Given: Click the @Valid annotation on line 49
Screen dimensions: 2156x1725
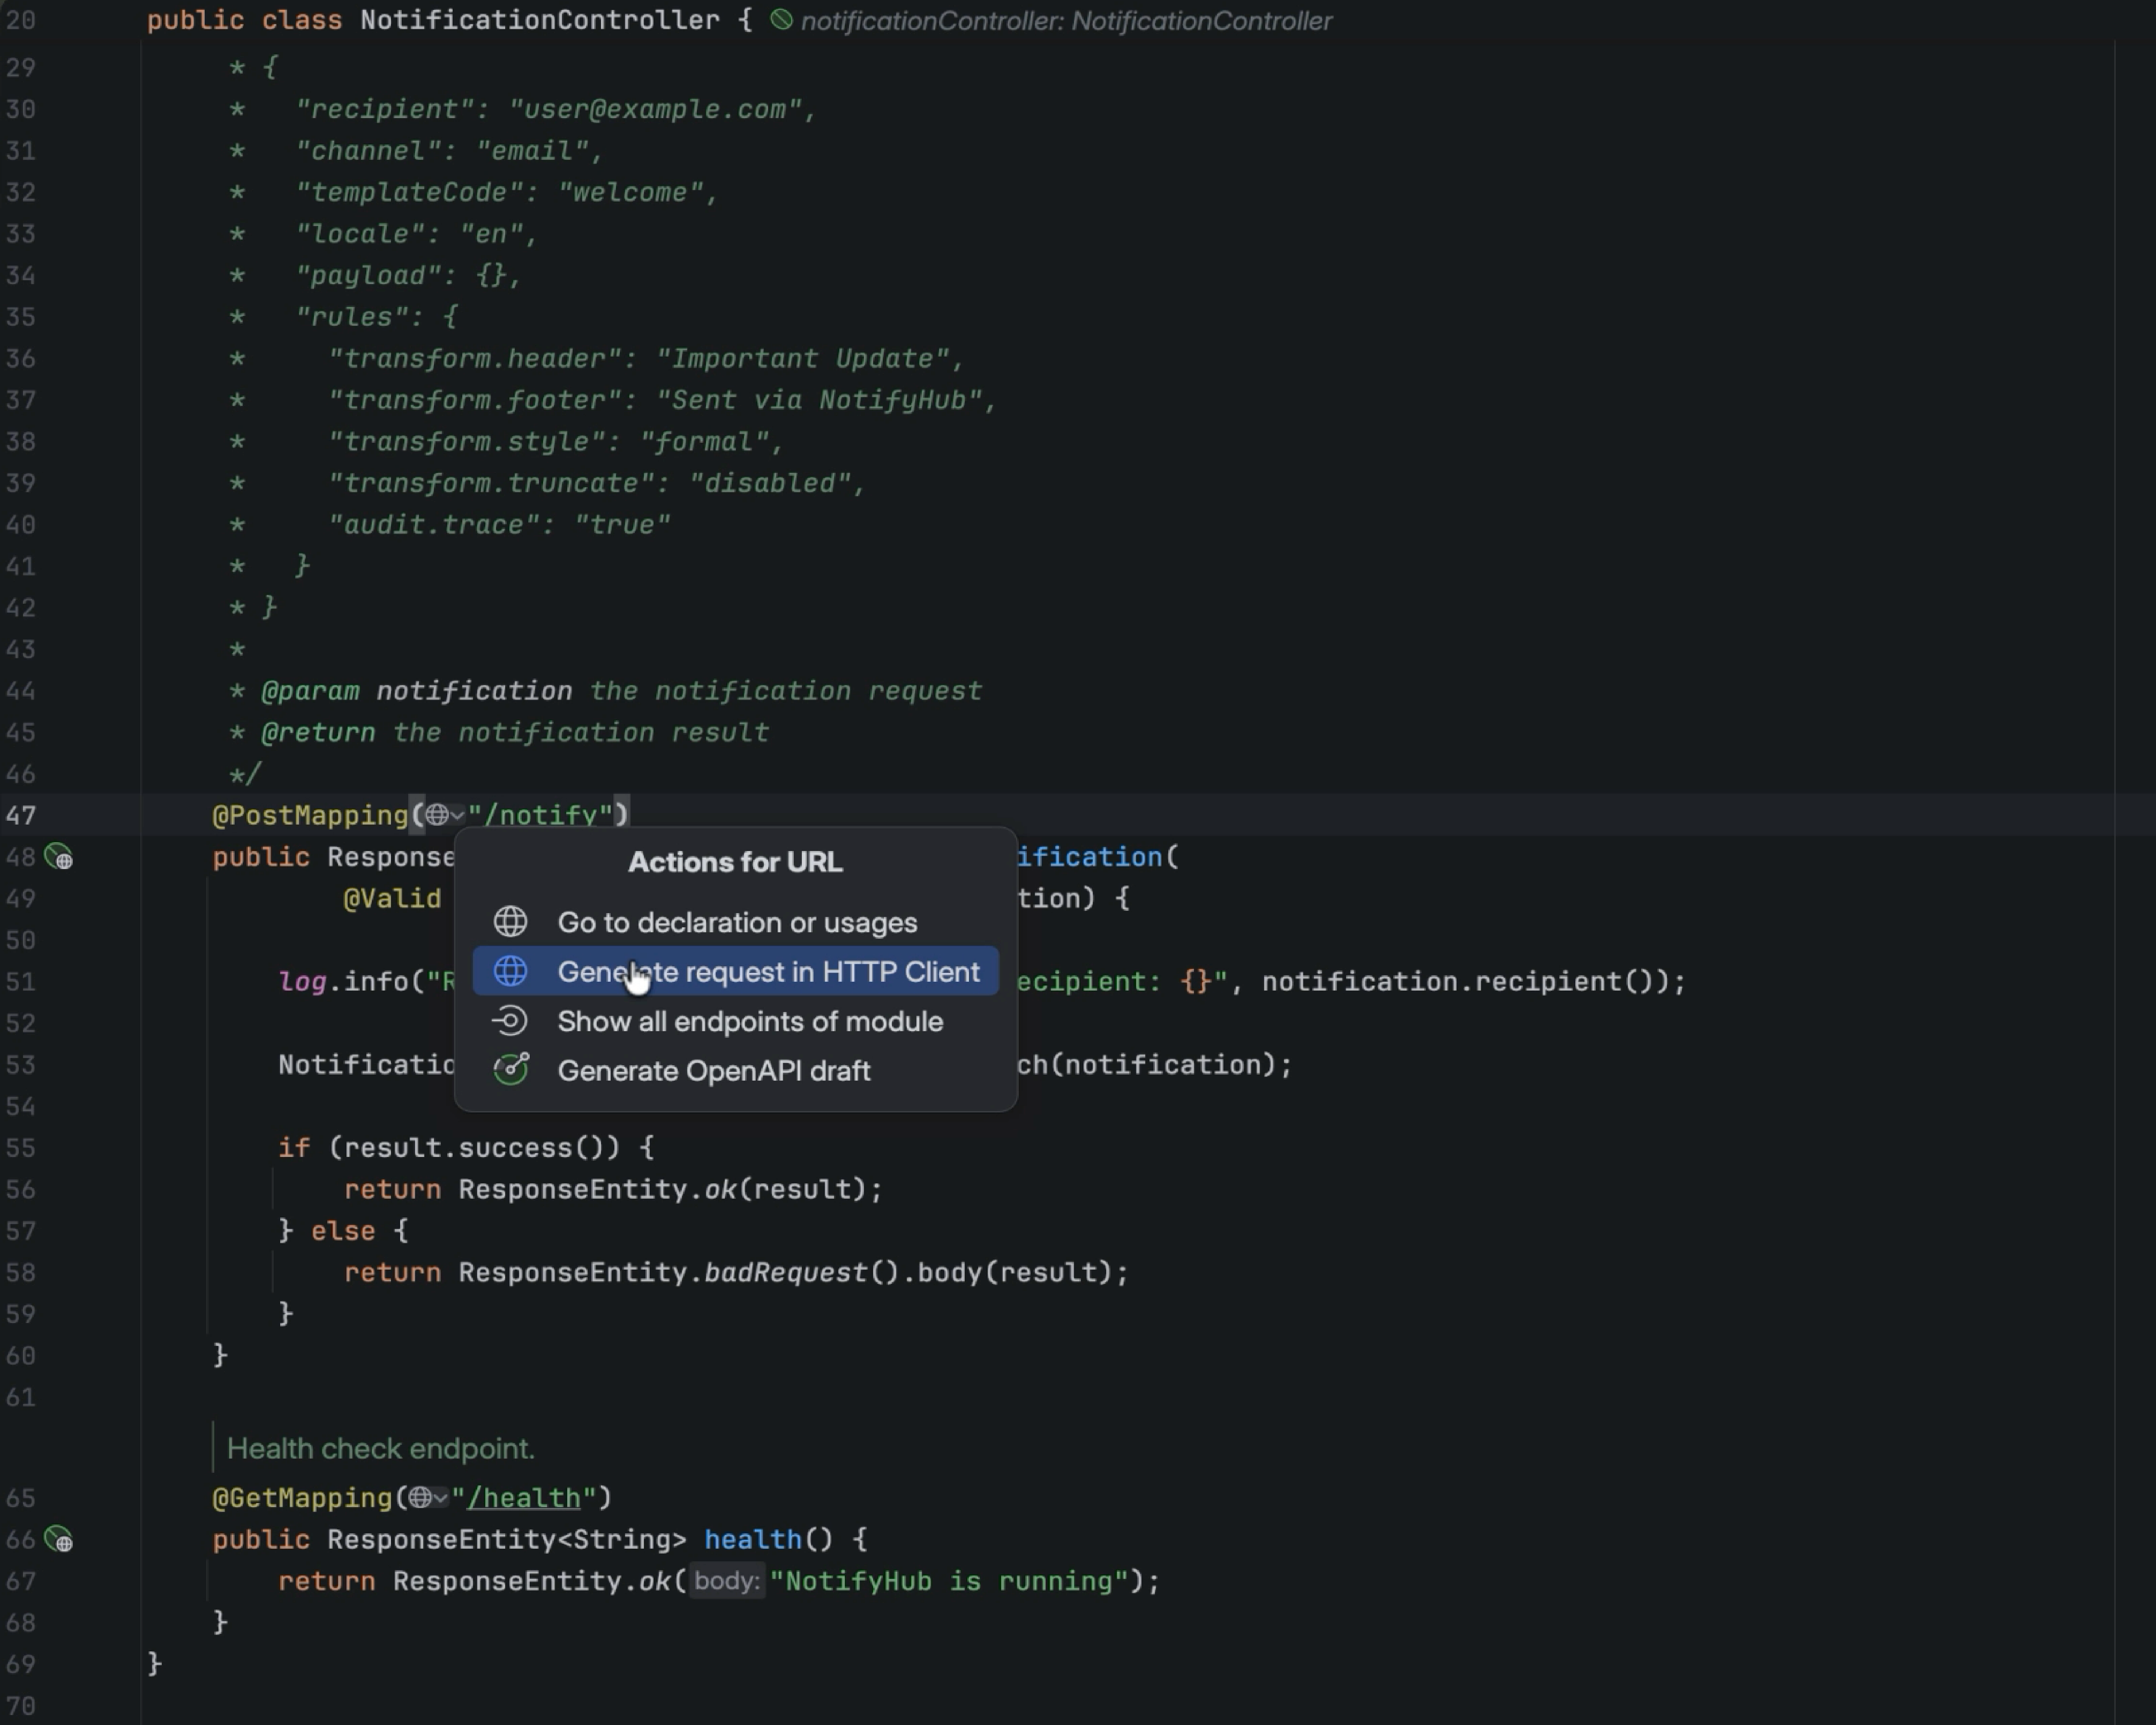Looking at the screenshot, I should [x=392, y=899].
